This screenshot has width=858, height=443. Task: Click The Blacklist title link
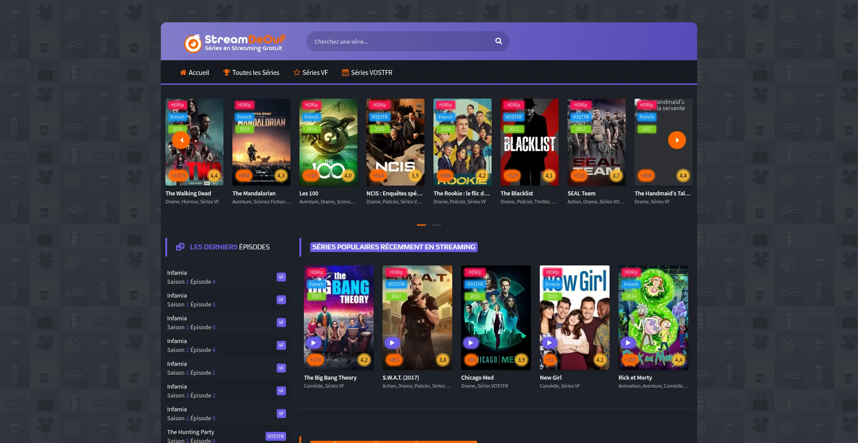[517, 193]
